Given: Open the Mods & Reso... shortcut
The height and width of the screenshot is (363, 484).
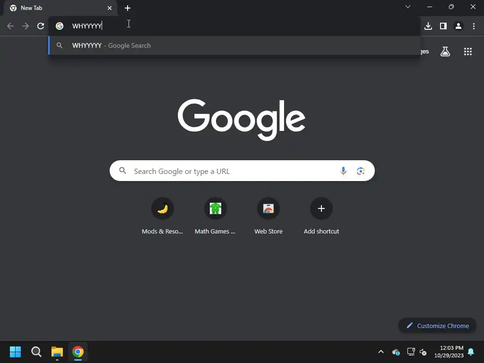Looking at the screenshot, I should click(163, 216).
